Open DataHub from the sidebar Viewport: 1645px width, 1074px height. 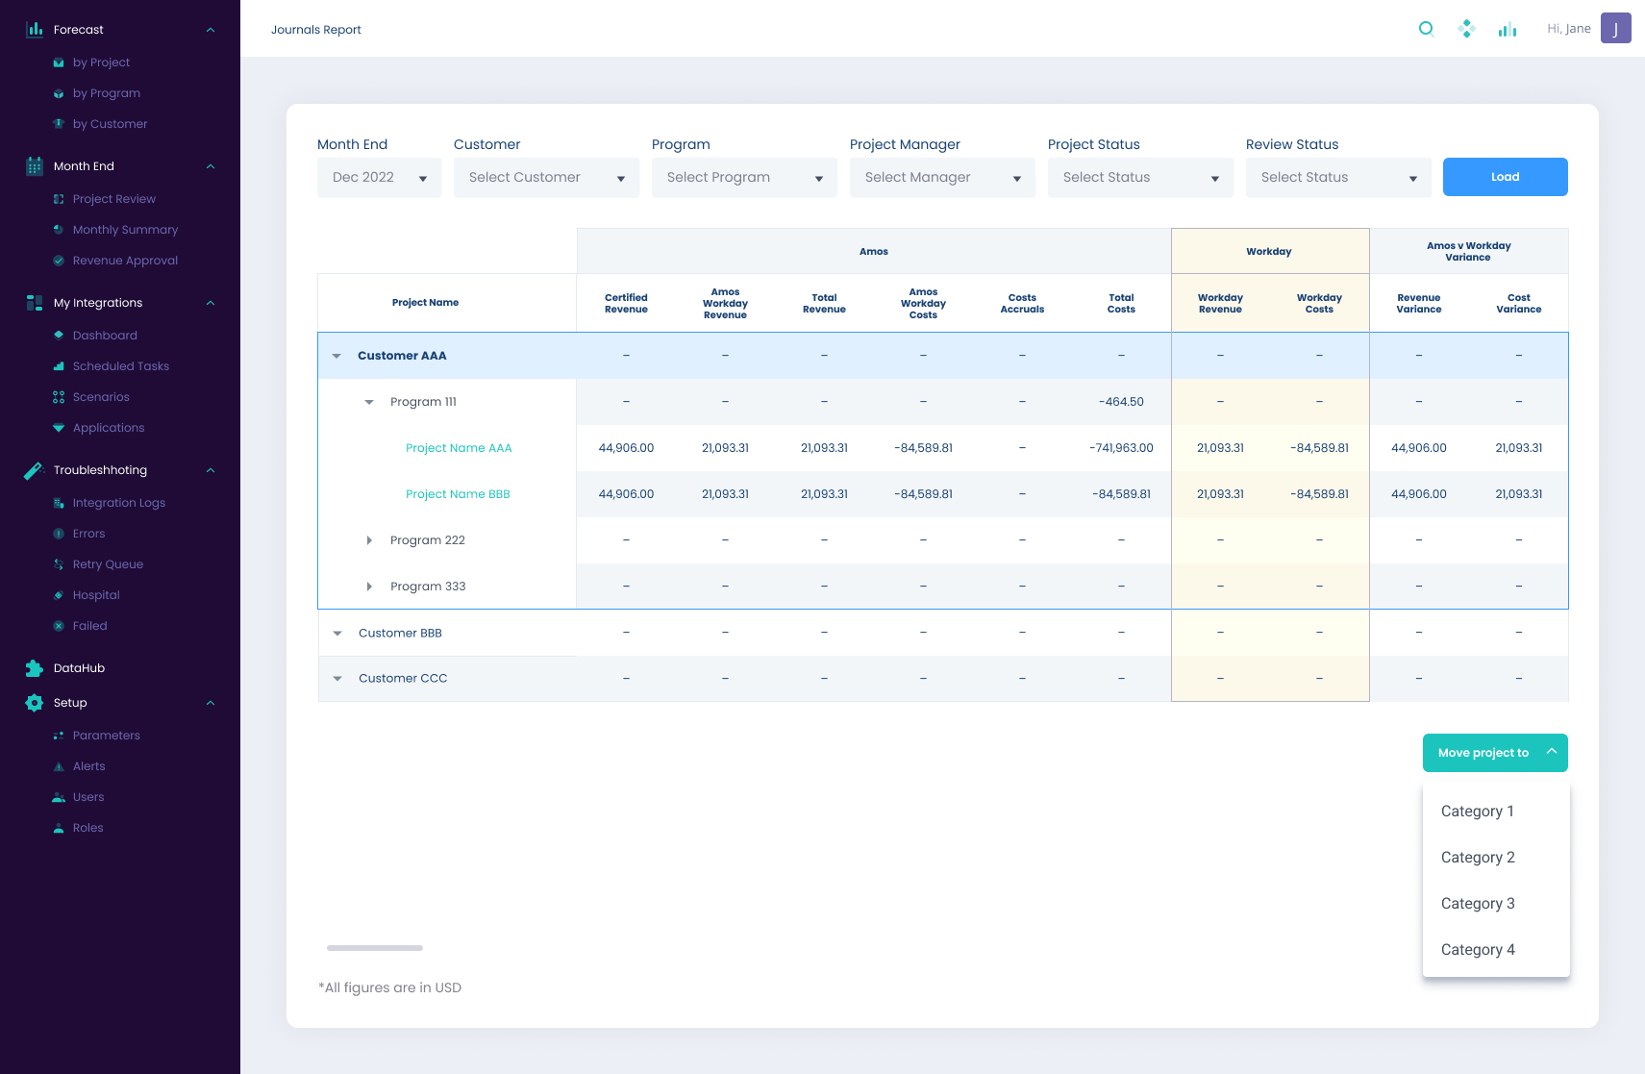coord(79,668)
